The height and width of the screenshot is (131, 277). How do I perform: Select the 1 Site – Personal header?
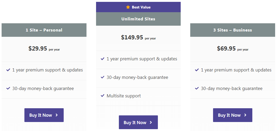tap(44, 30)
